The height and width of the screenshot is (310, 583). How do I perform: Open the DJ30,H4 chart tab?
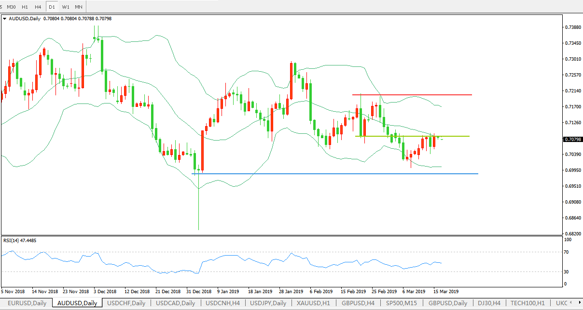click(x=488, y=303)
